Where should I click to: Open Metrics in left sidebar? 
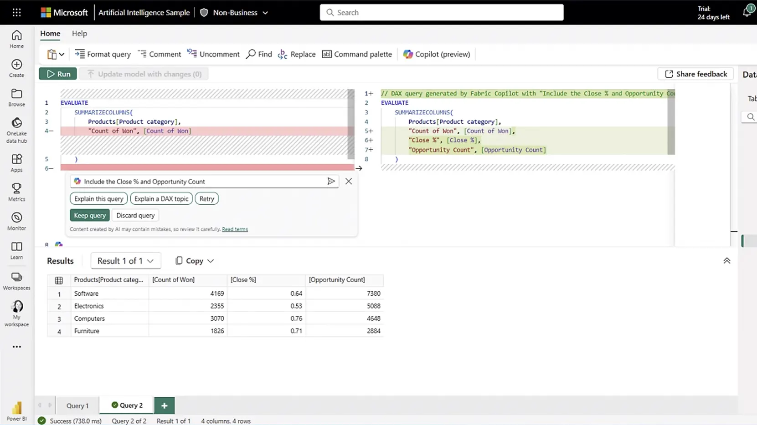pos(16,192)
